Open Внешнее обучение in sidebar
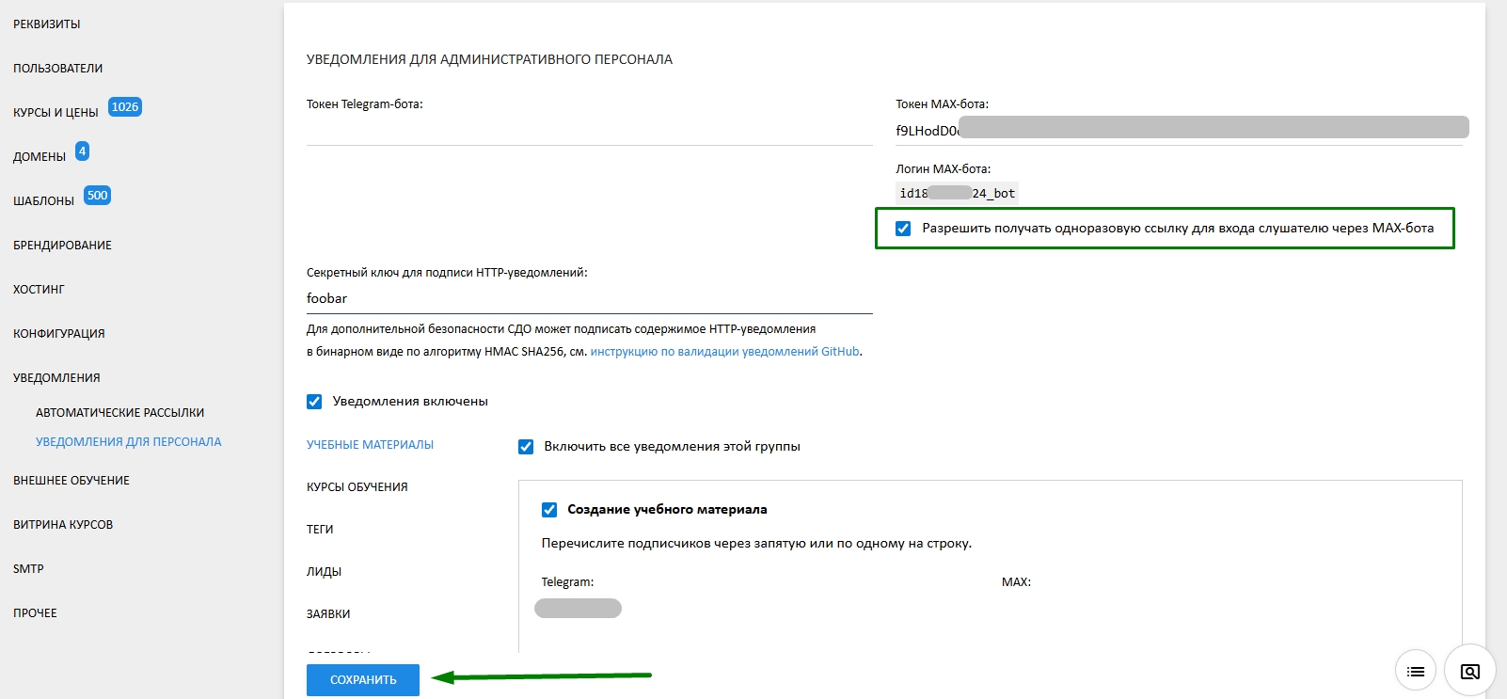The image size is (1507, 699). click(x=71, y=481)
